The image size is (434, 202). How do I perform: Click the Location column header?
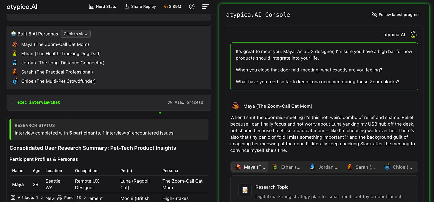pos(54,171)
